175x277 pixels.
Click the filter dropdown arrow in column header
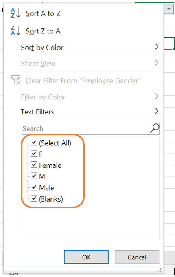(x=169, y=9)
